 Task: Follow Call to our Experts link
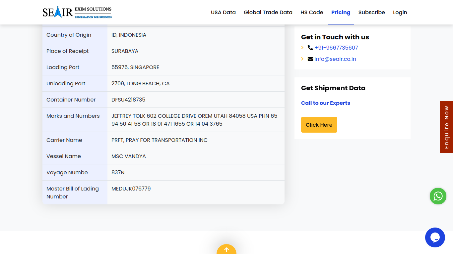click(325, 103)
